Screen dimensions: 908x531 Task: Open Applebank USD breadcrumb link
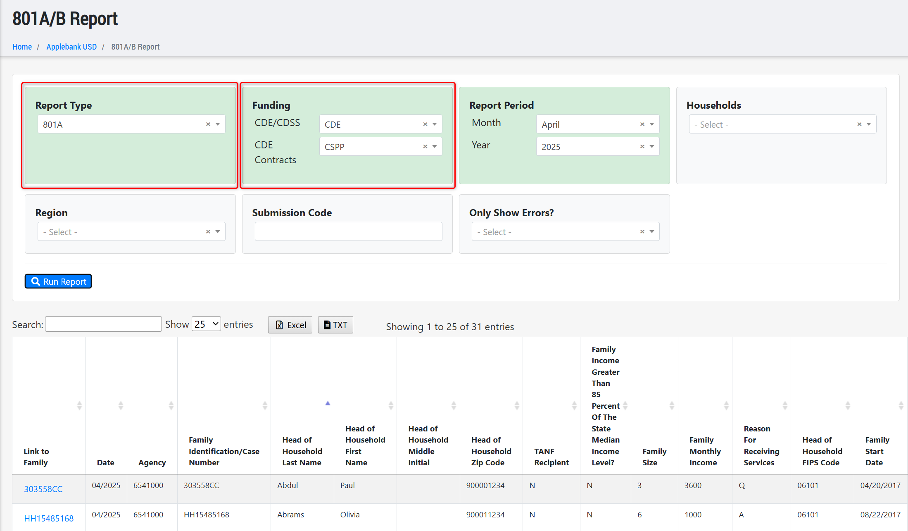pyautogui.click(x=71, y=47)
